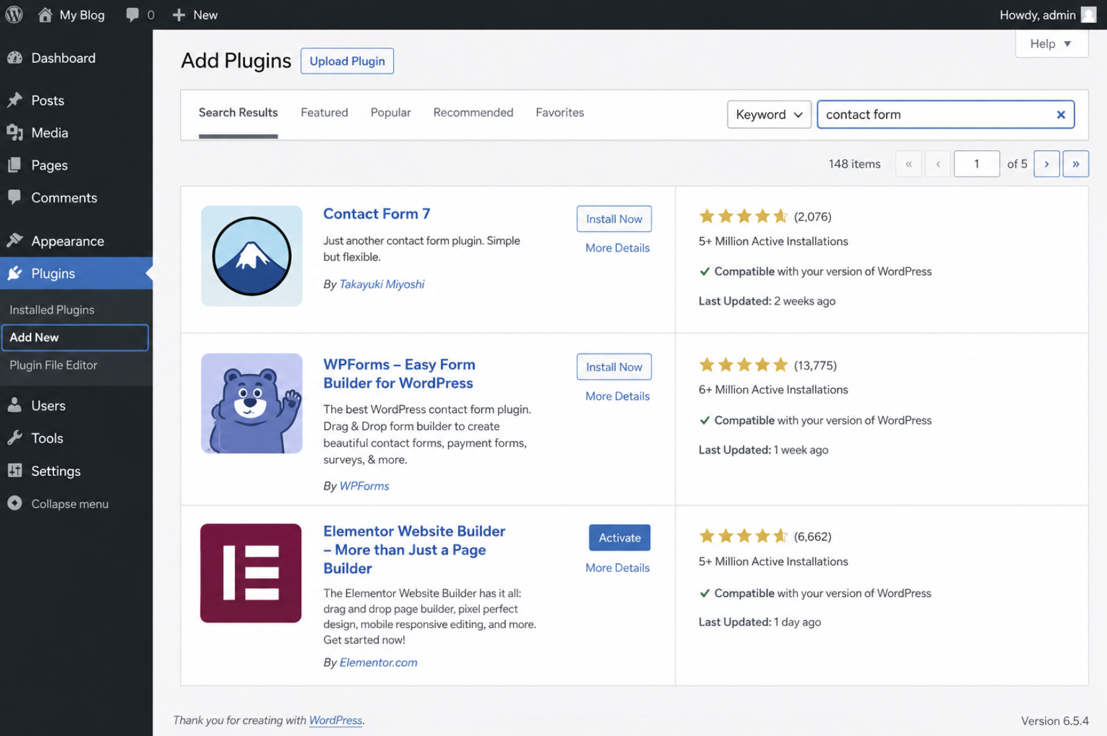1107x736 pixels.
Task: Click 'Last Updated: 1 day ago' text
Action: [760, 622]
